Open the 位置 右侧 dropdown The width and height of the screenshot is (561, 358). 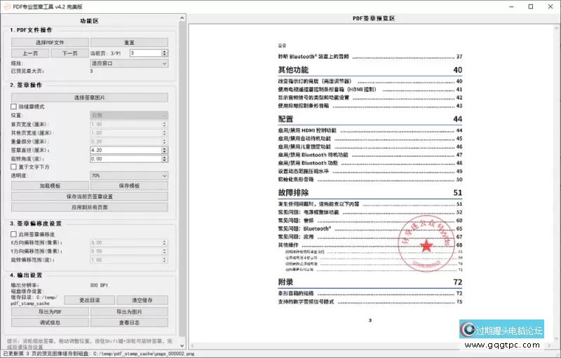click(129, 116)
